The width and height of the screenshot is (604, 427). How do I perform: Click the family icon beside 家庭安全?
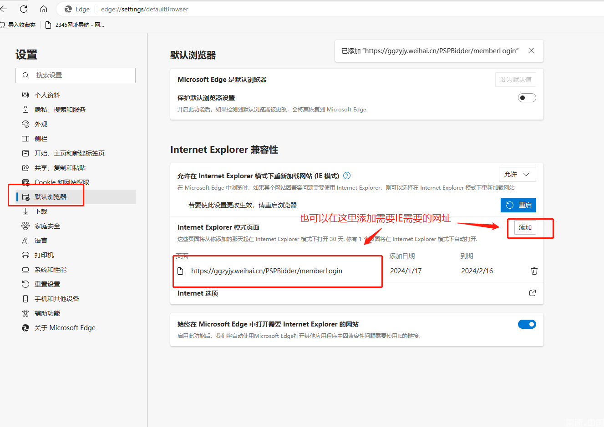[25, 226]
